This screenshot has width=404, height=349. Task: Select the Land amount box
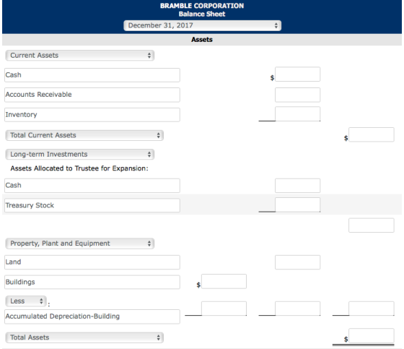pyautogui.click(x=297, y=262)
